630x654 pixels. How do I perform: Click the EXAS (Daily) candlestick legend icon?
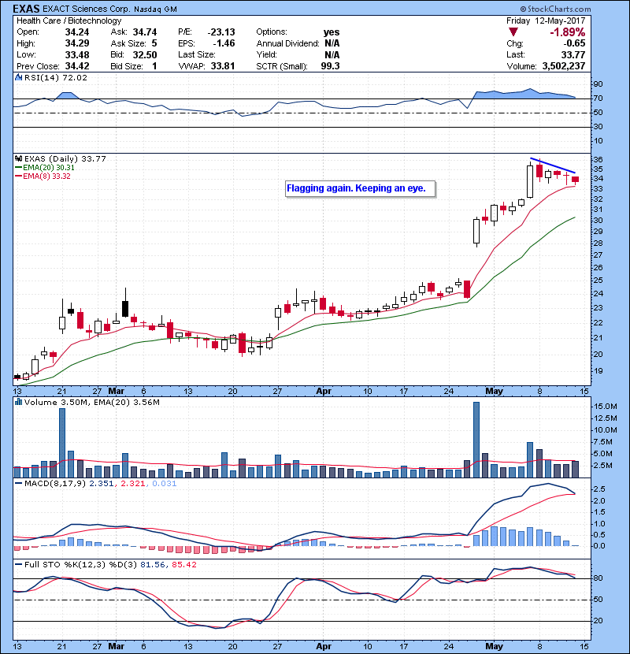(19, 158)
